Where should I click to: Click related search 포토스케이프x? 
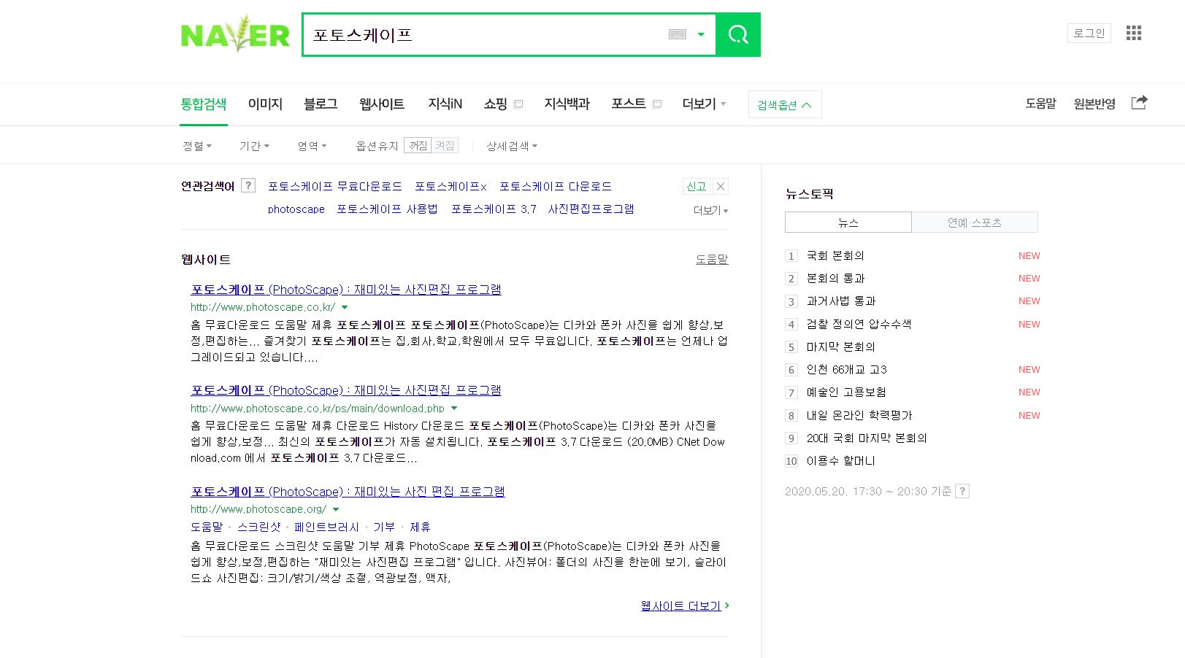450,186
